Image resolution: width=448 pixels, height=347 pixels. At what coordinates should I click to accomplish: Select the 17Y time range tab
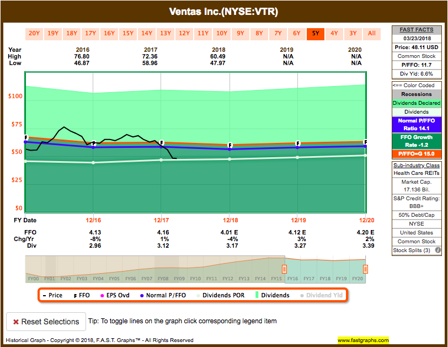click(x=90, y=34)
